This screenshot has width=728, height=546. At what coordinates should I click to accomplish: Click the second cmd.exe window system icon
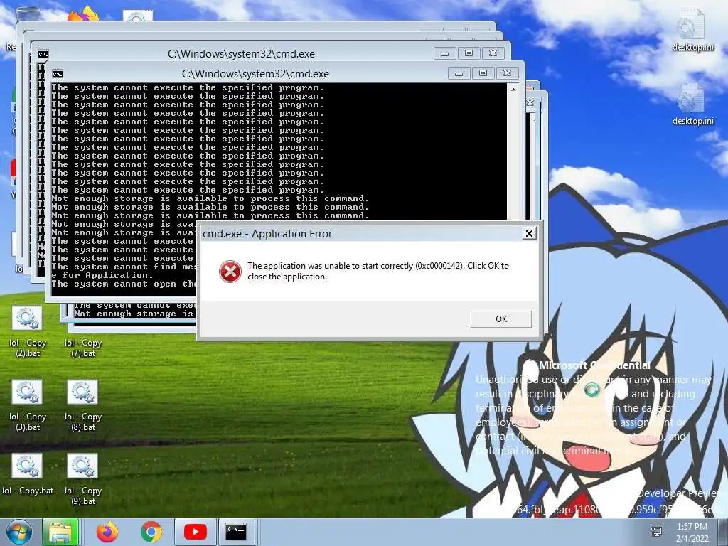point(43,54)
